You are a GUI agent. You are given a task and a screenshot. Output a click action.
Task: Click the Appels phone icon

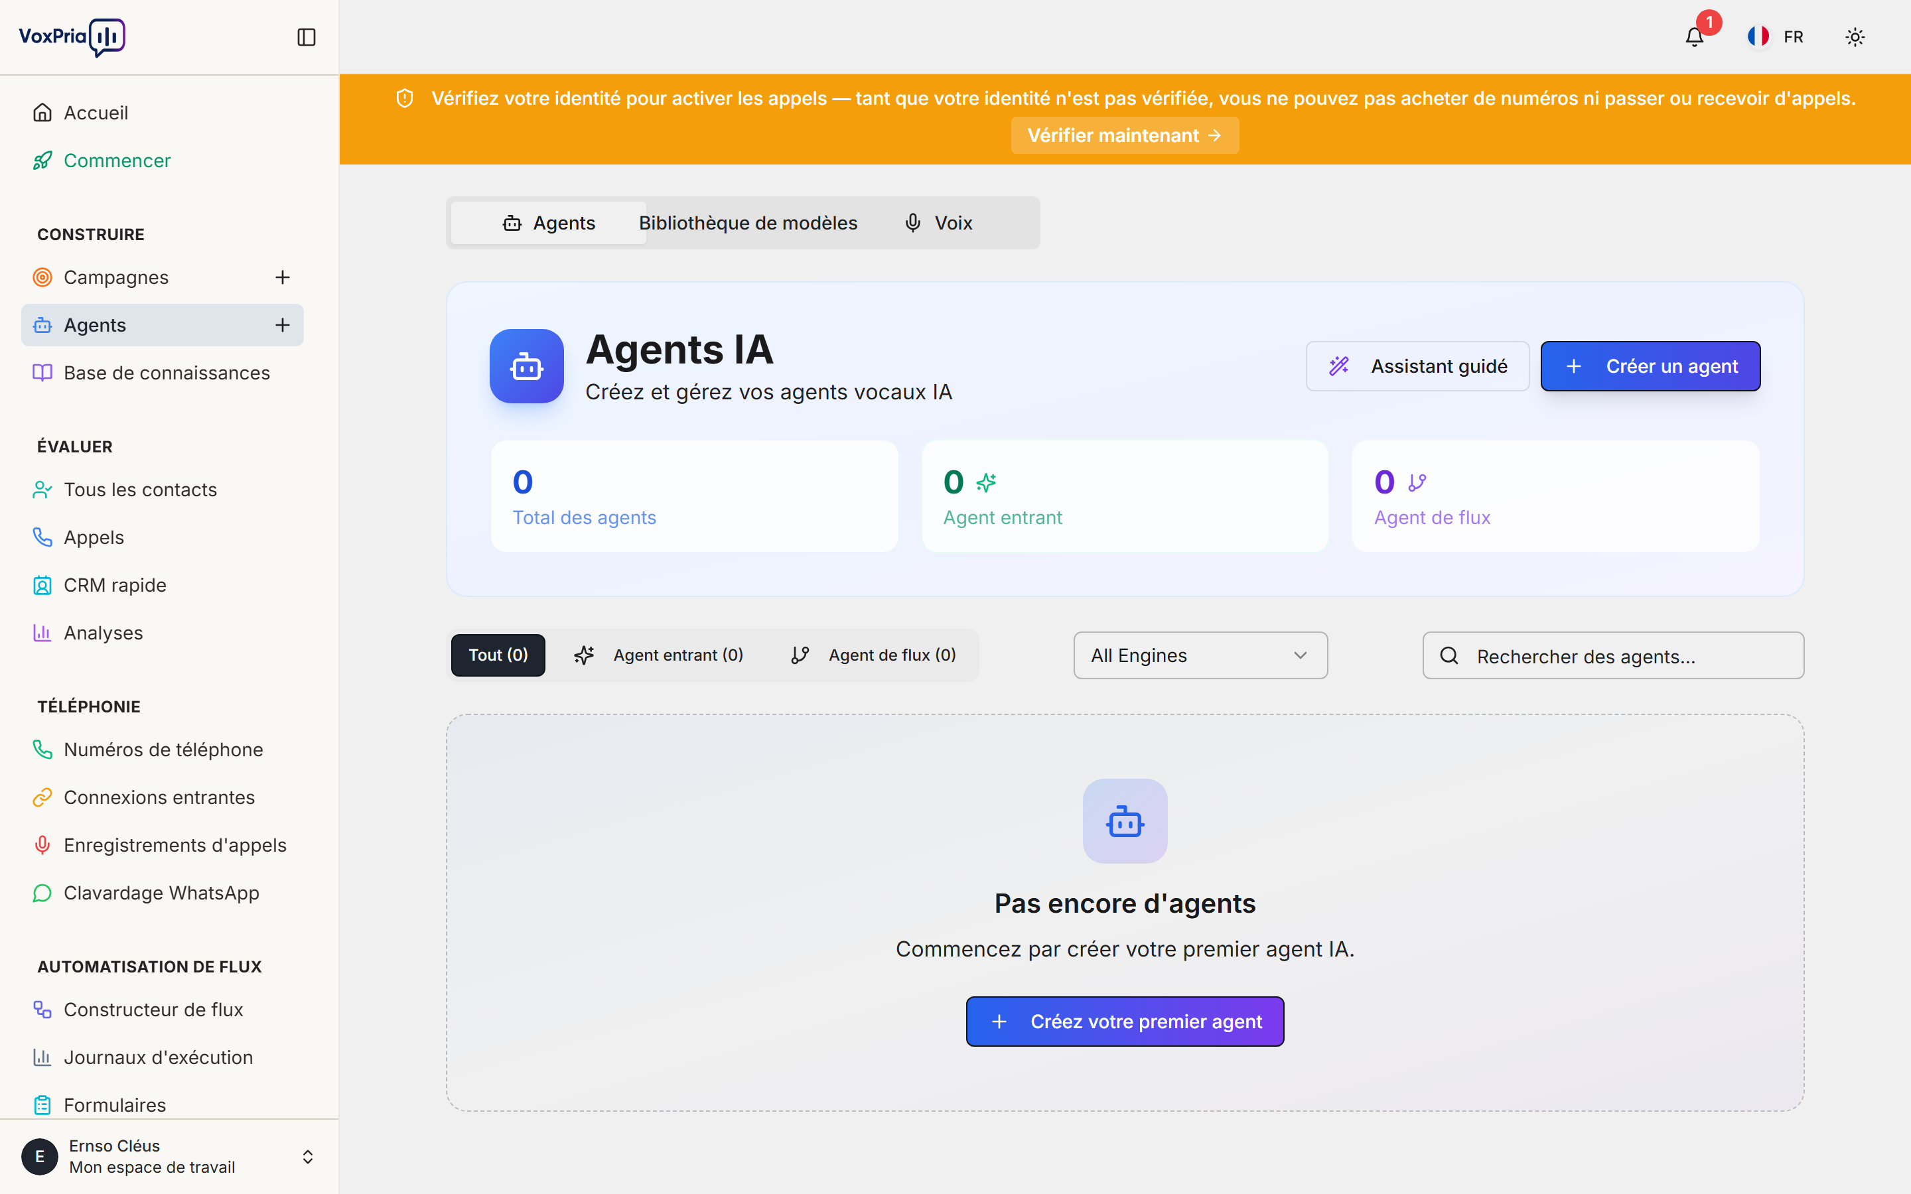click(x=42, y=537)
